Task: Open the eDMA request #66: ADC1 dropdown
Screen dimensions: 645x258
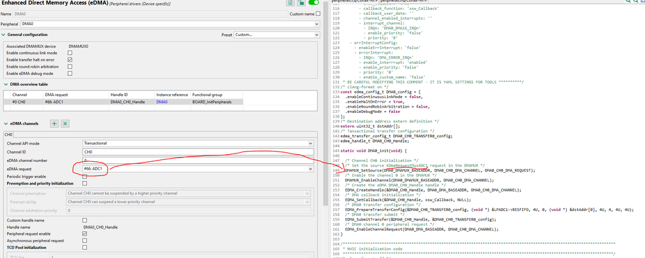Action: point(198,169)
